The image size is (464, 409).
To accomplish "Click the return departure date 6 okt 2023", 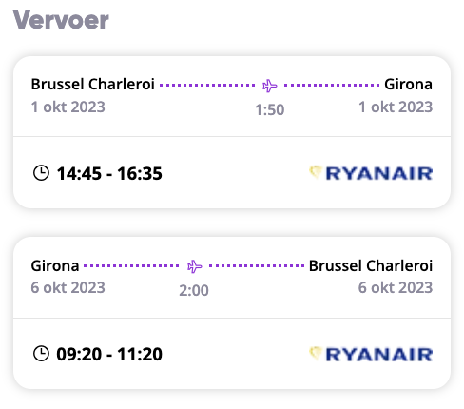I will 68,288.
